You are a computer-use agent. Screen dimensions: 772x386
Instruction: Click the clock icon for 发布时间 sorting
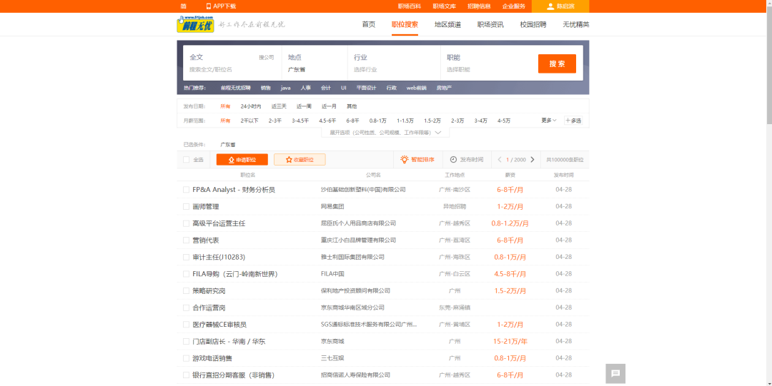pos(453,160)
